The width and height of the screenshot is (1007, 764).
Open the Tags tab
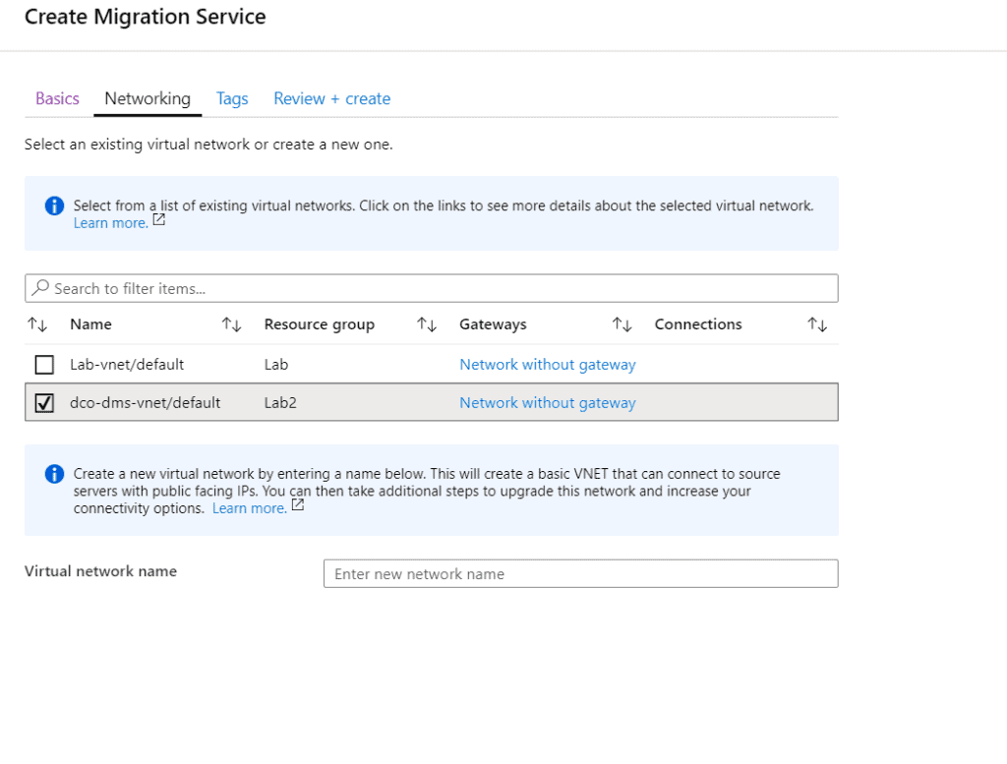pos(232,98)
